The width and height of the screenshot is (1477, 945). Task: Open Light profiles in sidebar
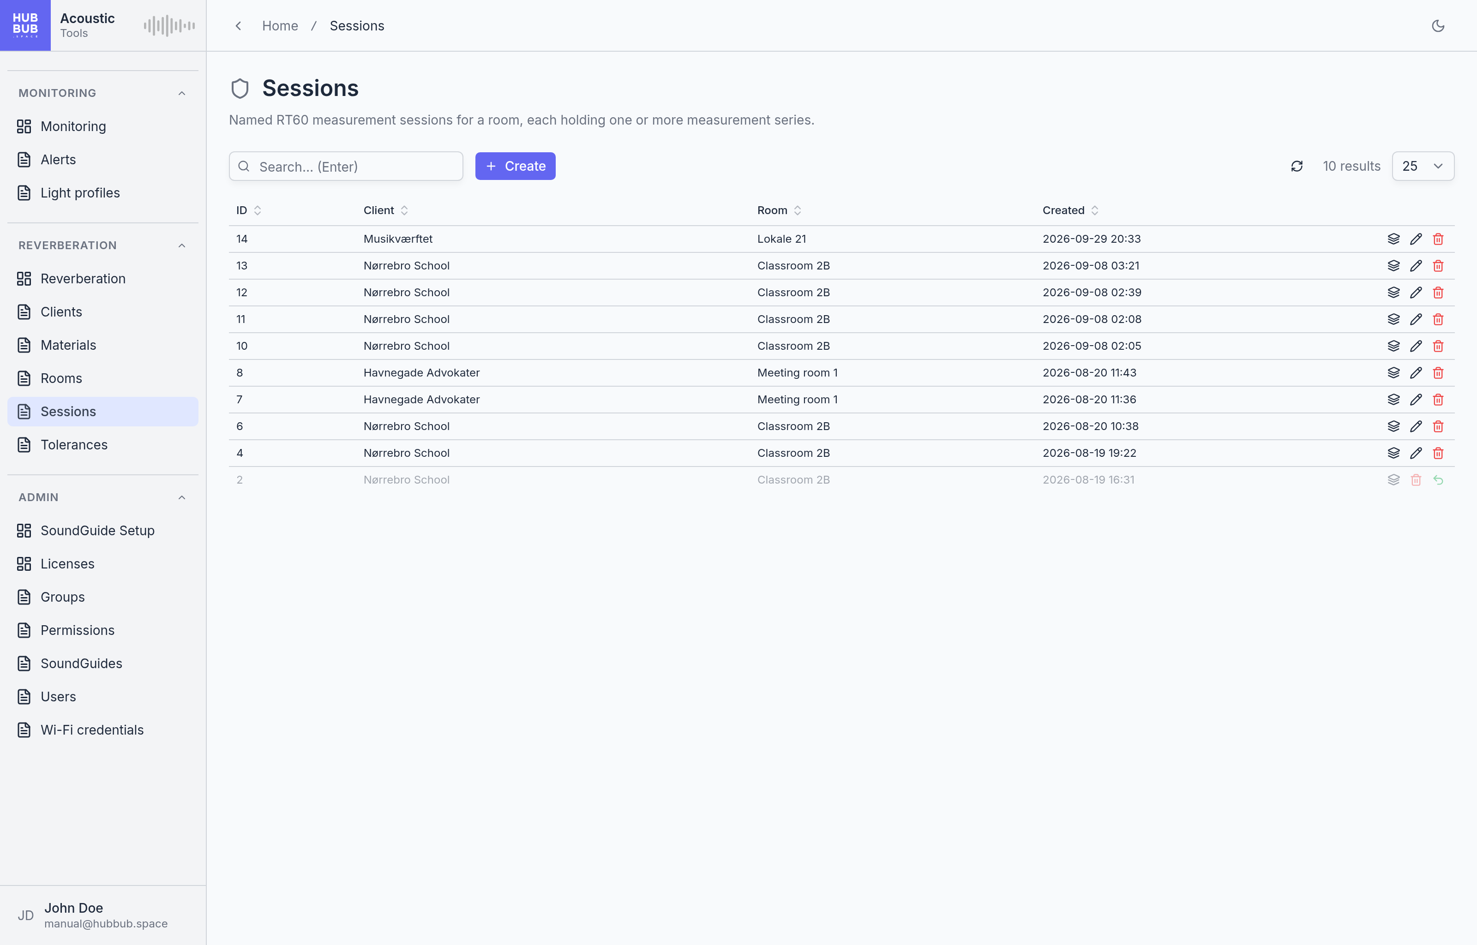(x=102, y=193)
